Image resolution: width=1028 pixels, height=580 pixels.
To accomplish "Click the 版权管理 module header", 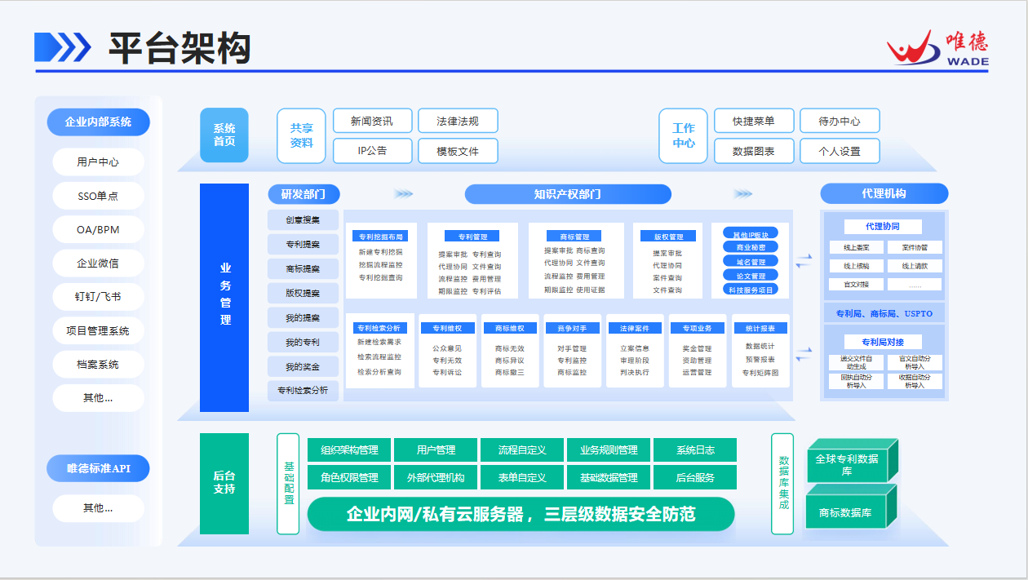I will (667, 236).
